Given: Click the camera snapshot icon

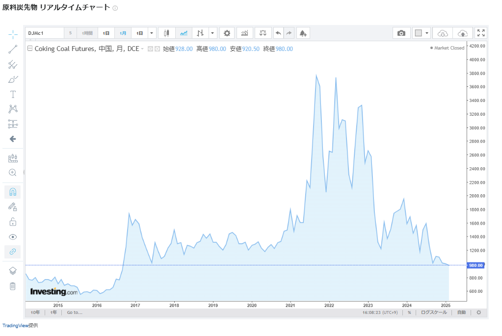Looking at the screenshot, I should point(401,33).
